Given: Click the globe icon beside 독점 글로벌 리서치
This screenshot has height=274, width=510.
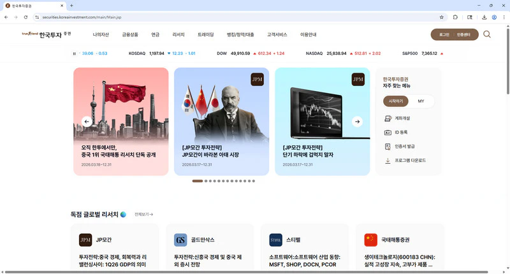Looking at the screenshot, I should coord(123,215).
